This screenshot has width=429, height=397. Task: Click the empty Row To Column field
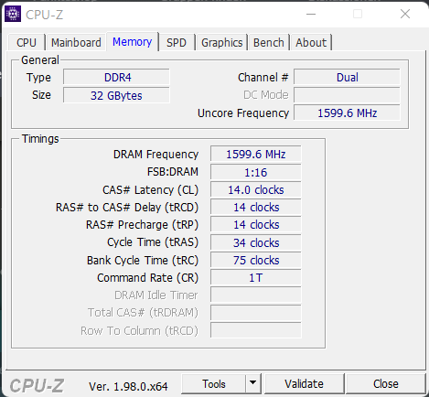[x=255, y=330]
